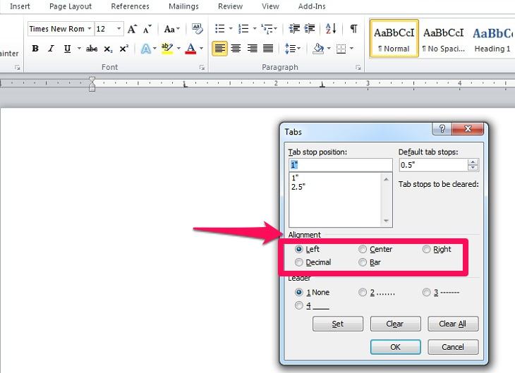The width and height of the screenshot is (515, 373).
Task: Click the Text Effects icon
Action: 146,49
